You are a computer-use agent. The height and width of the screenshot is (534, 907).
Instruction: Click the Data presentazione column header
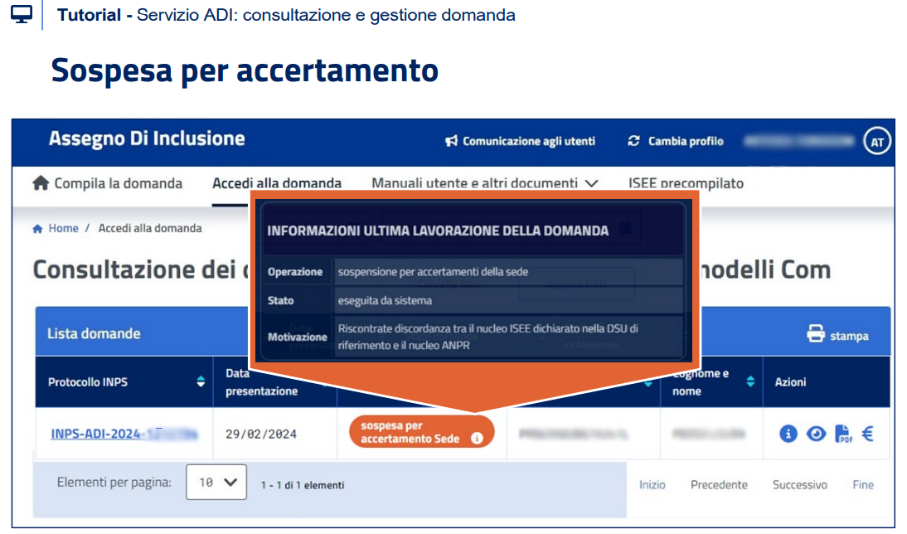click(261, 382)
